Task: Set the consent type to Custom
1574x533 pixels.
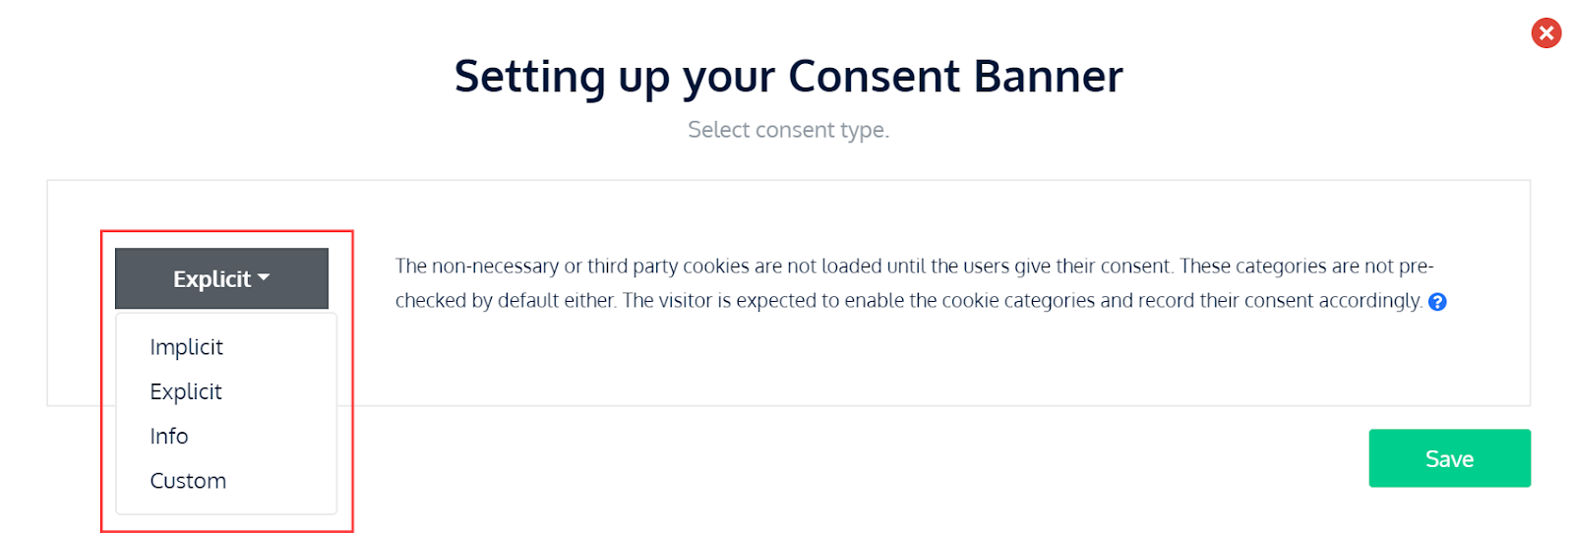Action: point(188,481)
